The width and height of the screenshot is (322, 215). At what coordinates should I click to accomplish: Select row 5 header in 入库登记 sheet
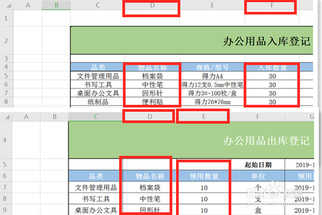(6, 76)
